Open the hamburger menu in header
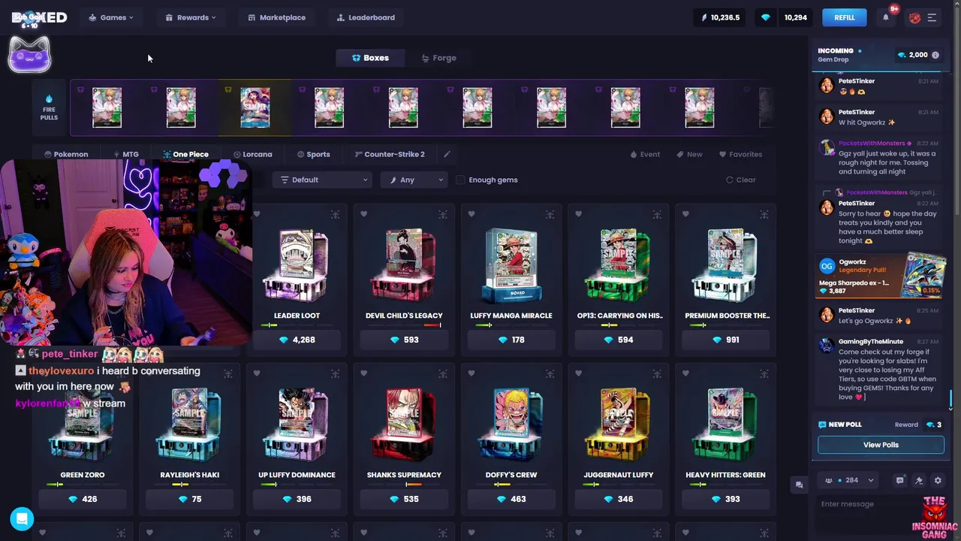 932,17
